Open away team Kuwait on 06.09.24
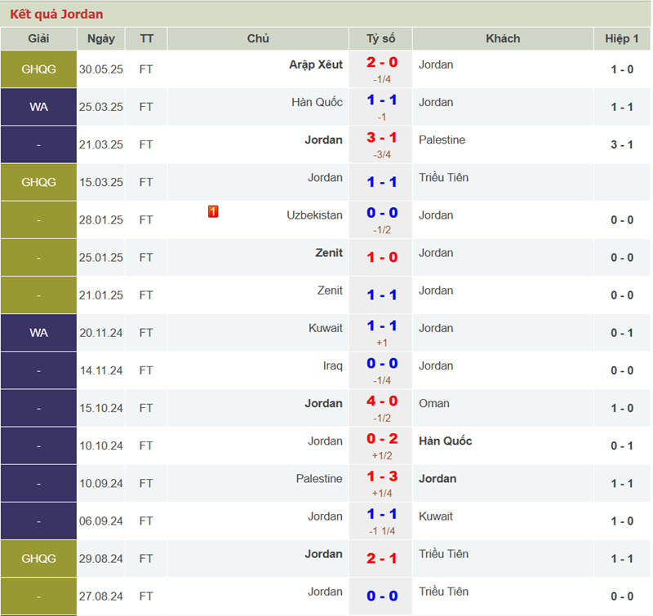The width and height of the screenshot is (653, 616). click(x=436, y=516)
